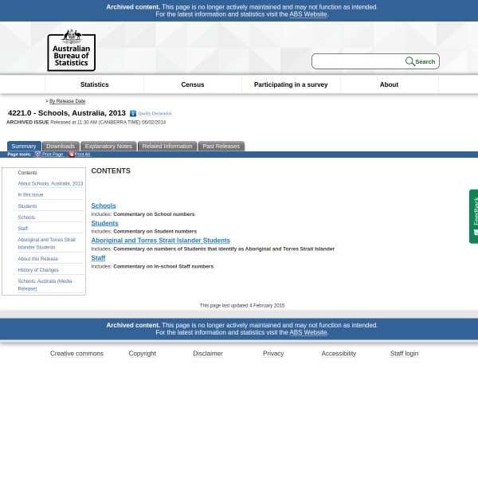Switch to the Downloads tab
Viewport: 478px width, 478px height.
[61, 147]
